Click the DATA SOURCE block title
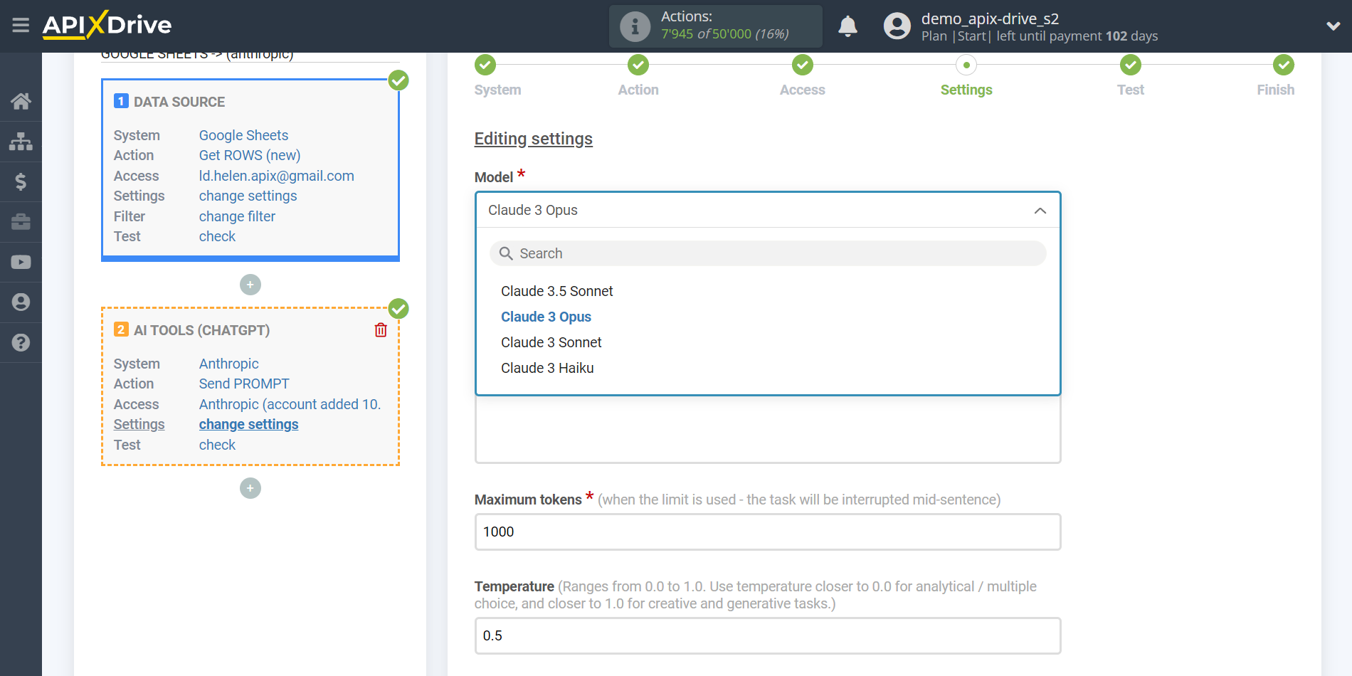The height and width of the screenshot is (676, 1352). pos(179,102)
